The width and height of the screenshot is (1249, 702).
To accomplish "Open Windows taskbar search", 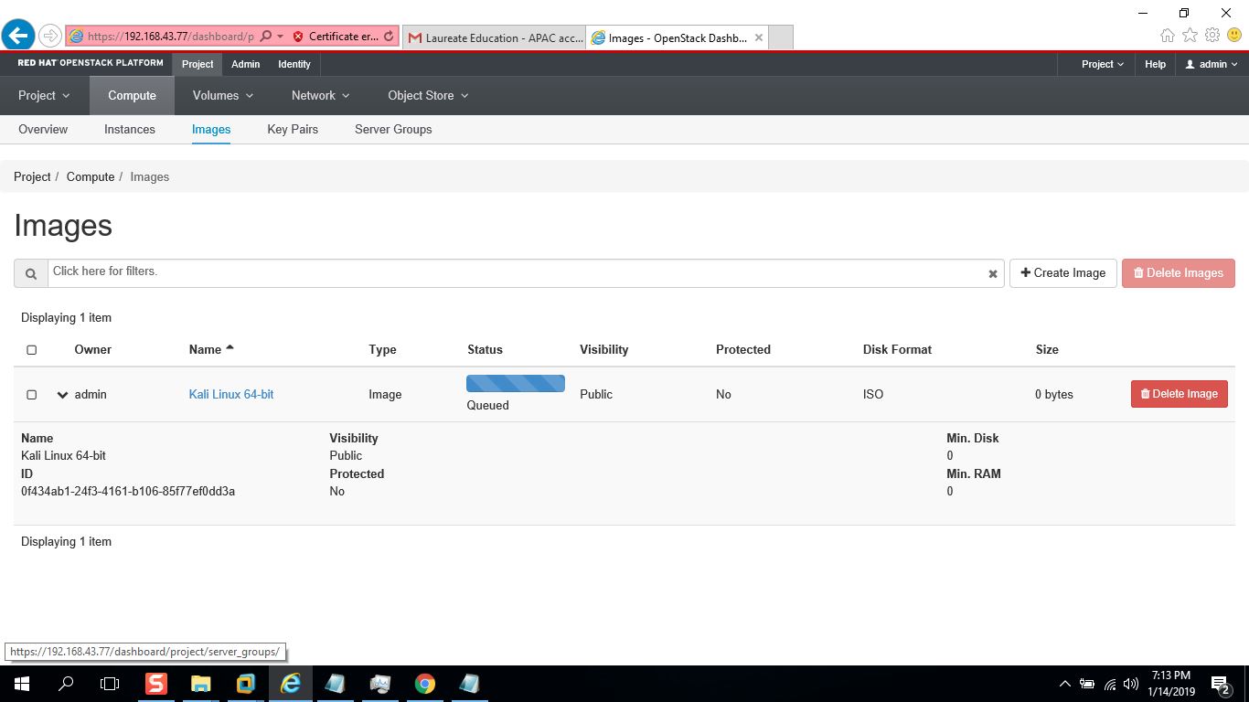I will 66,684.
